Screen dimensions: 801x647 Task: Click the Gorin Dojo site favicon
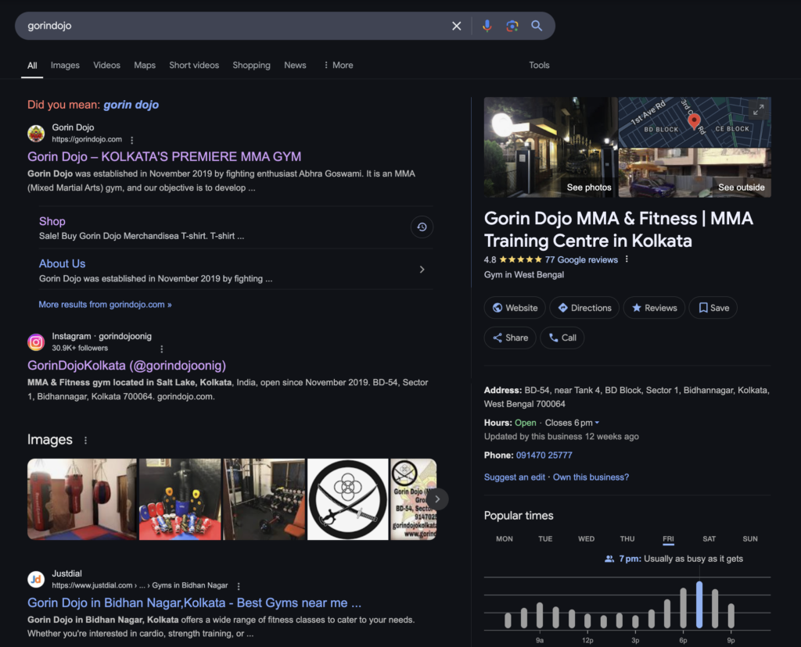tap(36, 134)
